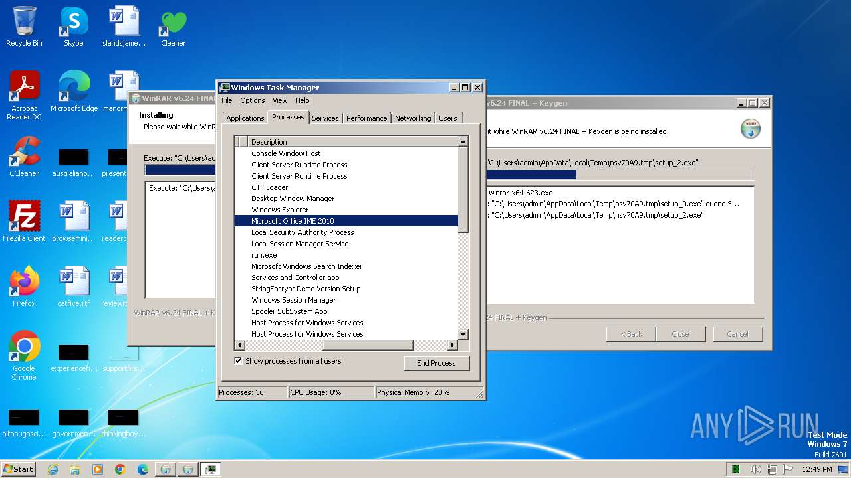Select the Microsoft Office IME 2010 row
Viewport: 851px width, 478px height.
[346, 221]
